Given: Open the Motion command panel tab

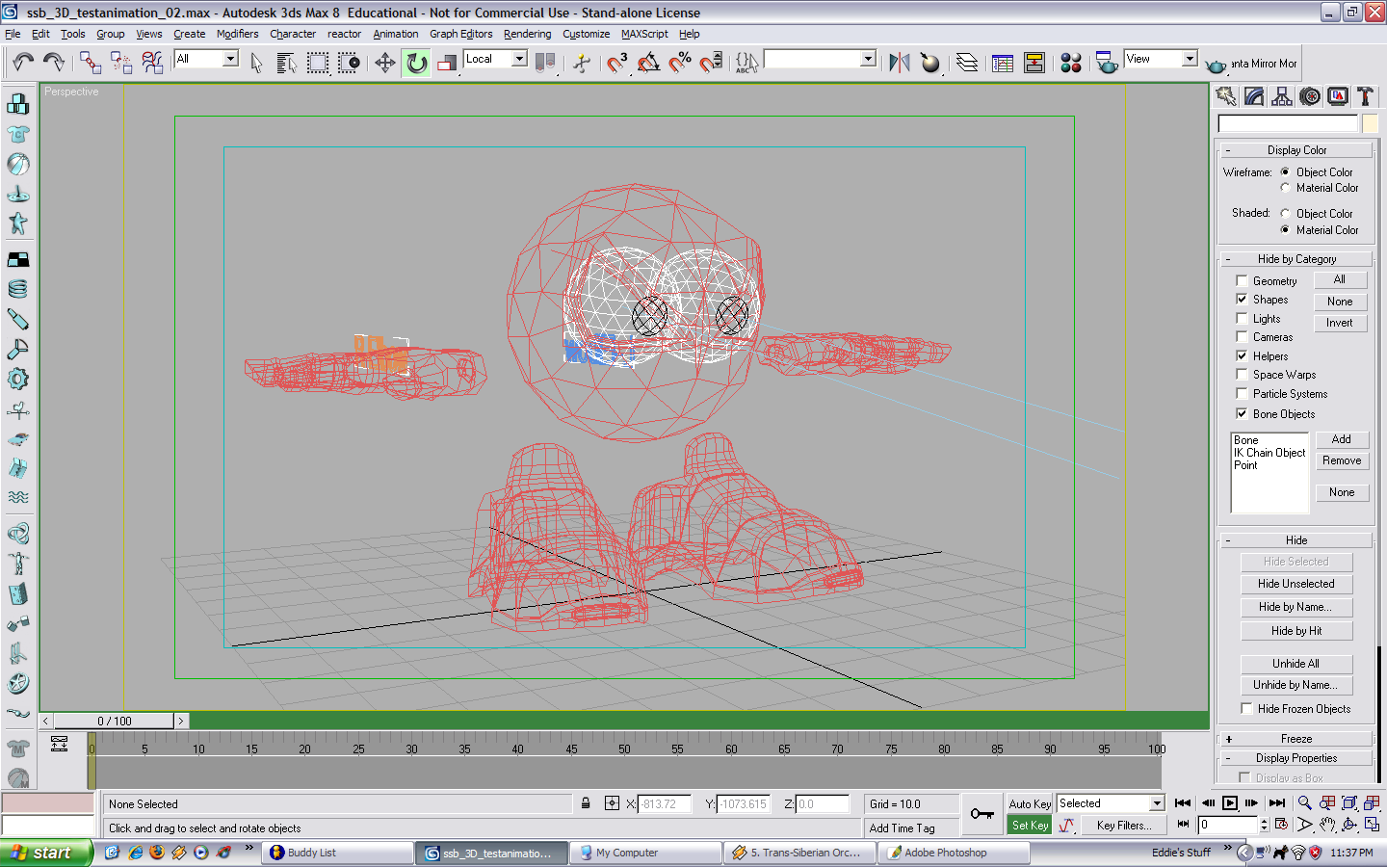Looking at the screenshot, I should pos(1310,96).
